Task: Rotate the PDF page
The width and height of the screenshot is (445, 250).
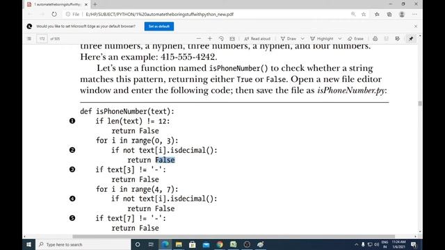Action: 221,39
